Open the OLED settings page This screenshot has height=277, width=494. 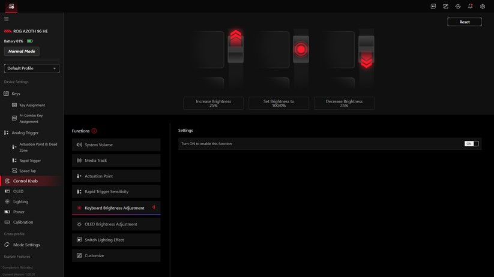click(x=18, y=191)
